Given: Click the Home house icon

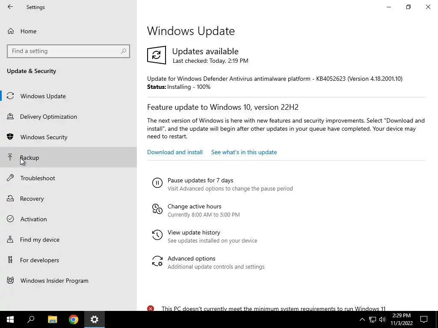Looking at the screenshot, I should [x=11, y=31].
